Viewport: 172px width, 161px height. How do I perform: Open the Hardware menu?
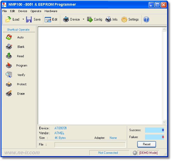click(x=51, y=11)
